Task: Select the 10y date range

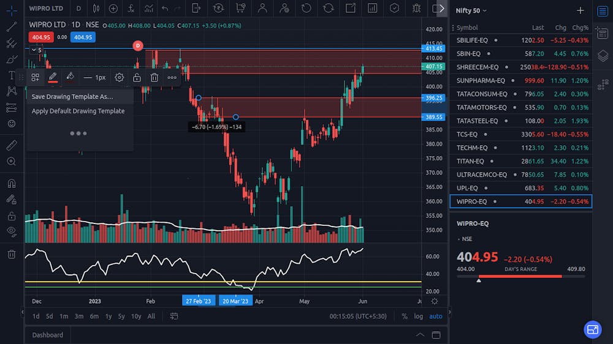Action: (136, 316)
